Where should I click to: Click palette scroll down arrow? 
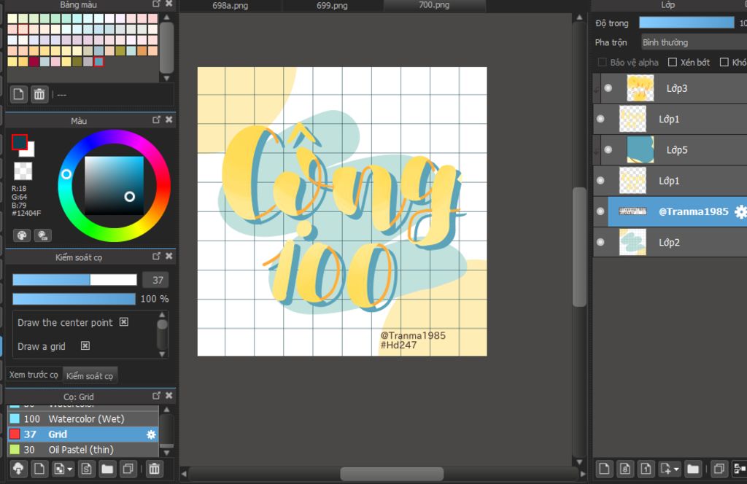click(x=166, y=78)
